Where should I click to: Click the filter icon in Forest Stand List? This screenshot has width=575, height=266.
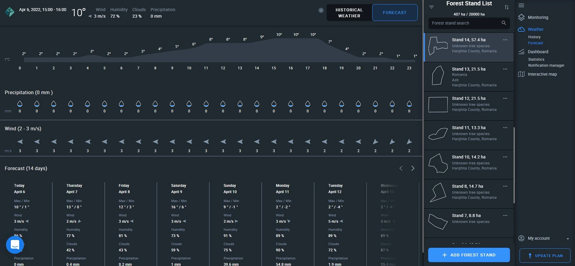tap(431, 7)
